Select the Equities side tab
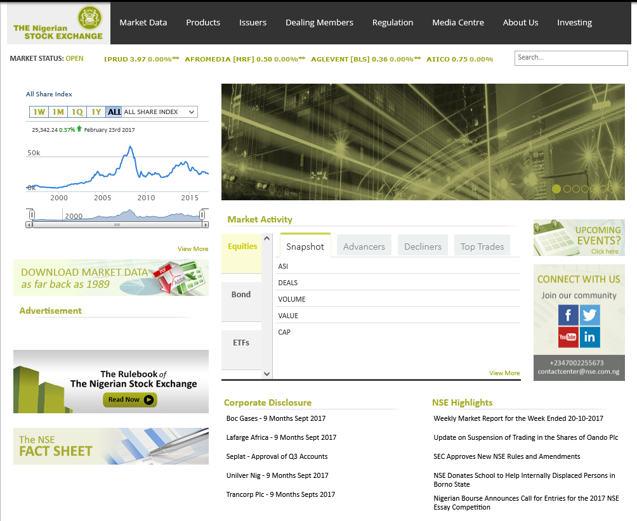Screen dimensions: 637x521 tap(242, 254)
